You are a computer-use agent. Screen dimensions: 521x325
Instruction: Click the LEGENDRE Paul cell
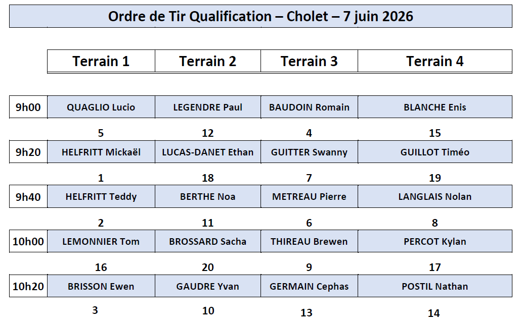tap(208, 107)
